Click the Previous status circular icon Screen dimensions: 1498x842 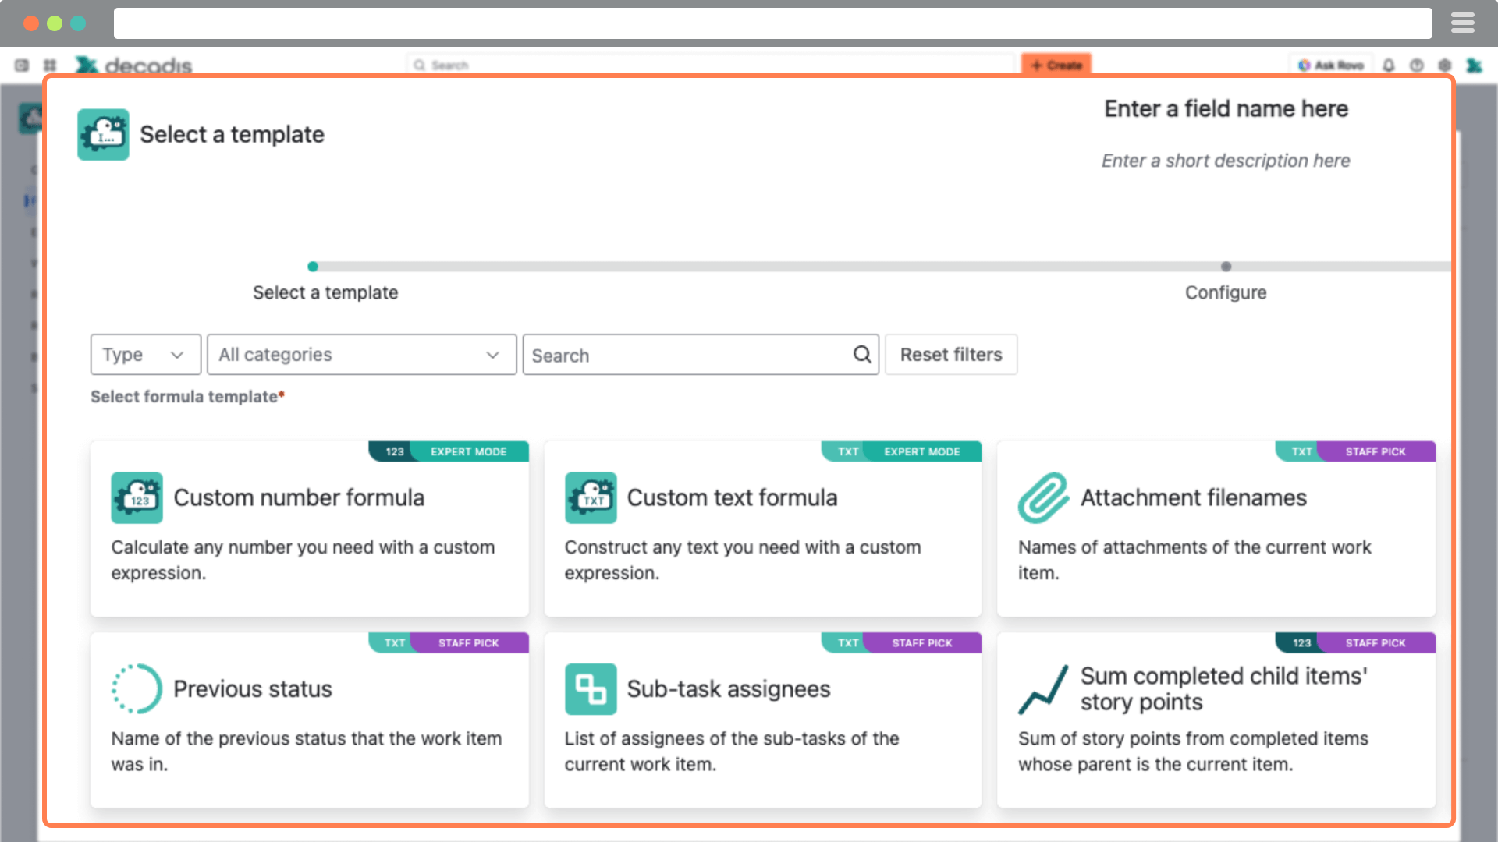(x=137, y=688)
